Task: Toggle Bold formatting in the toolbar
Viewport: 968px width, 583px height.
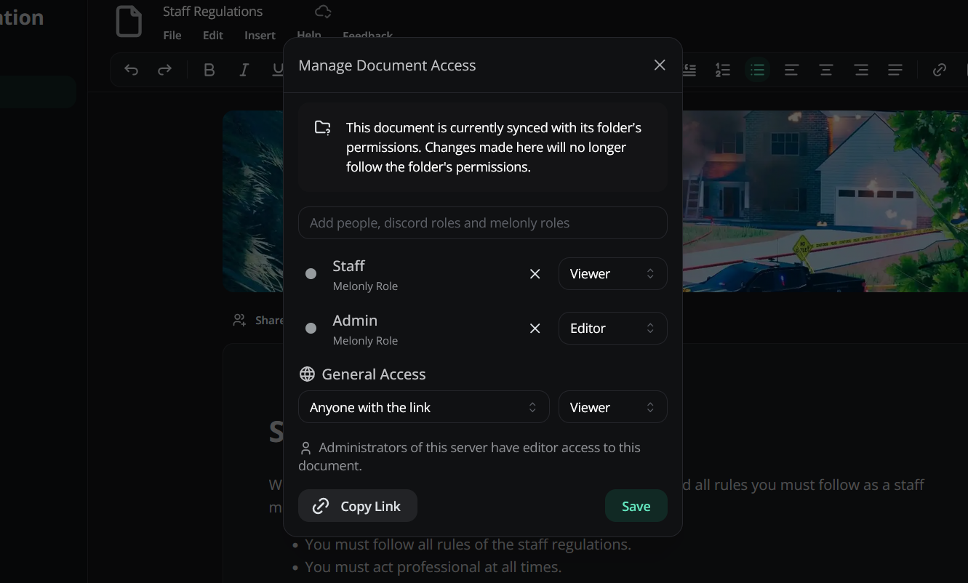Action: click(209, 69)
